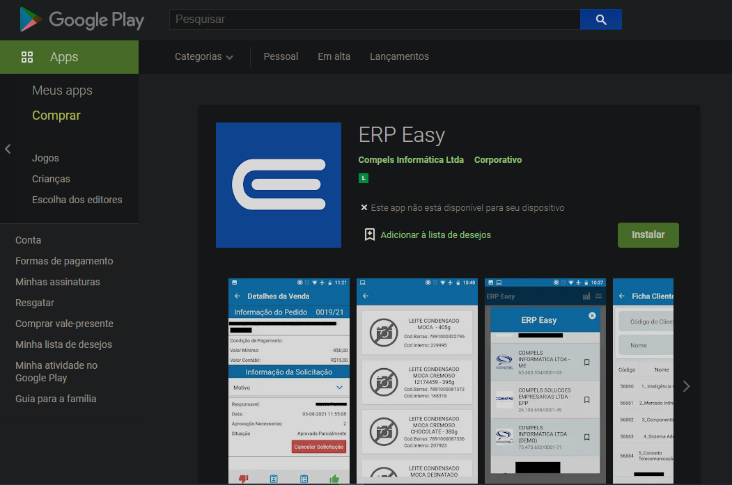The width and height of the screenshot is (732, 485).
Task: Click Adicionar à lista de desejos link
Action: click(435, 235)
